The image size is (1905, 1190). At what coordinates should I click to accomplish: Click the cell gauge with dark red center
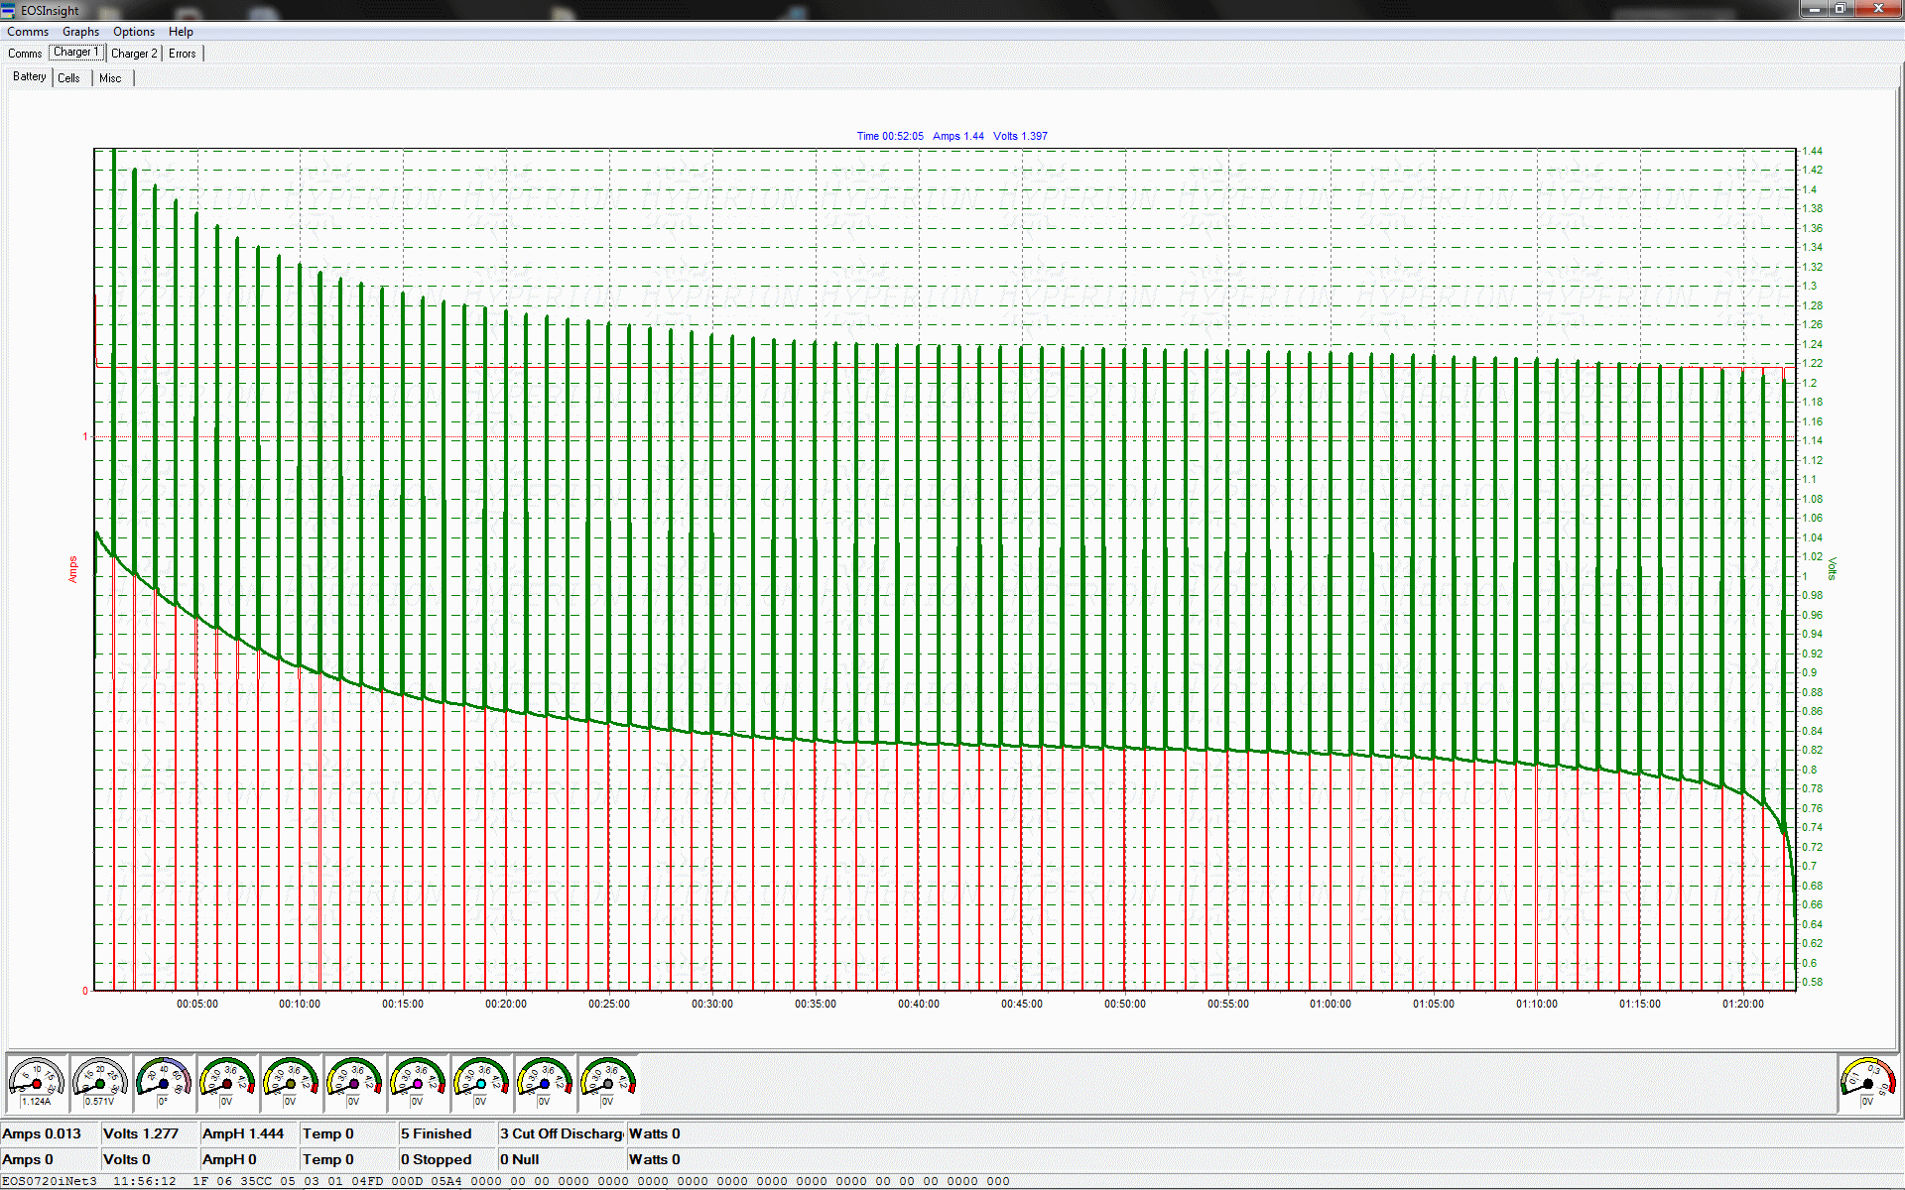click(x=227, y=1083)
